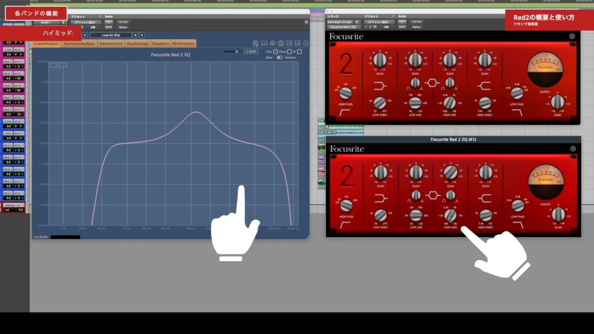This screenshot has height=334, width=594.
Task: Click High Pass knob on plugin #1
Action: [346, 205]
